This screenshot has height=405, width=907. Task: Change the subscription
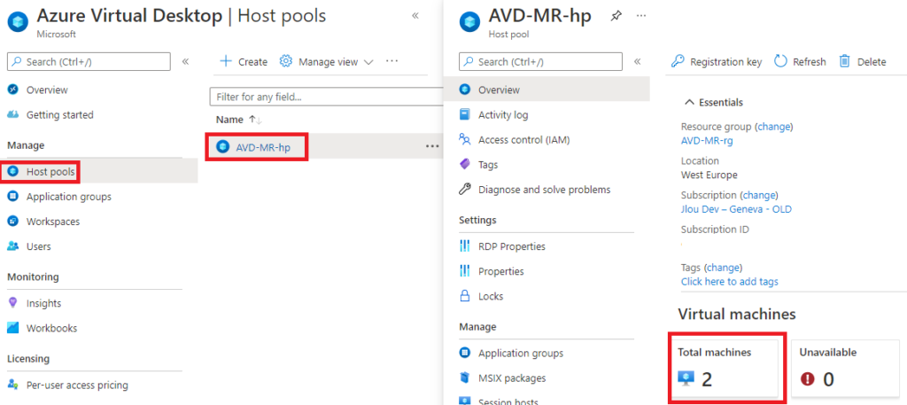click(x=760, y=195)
